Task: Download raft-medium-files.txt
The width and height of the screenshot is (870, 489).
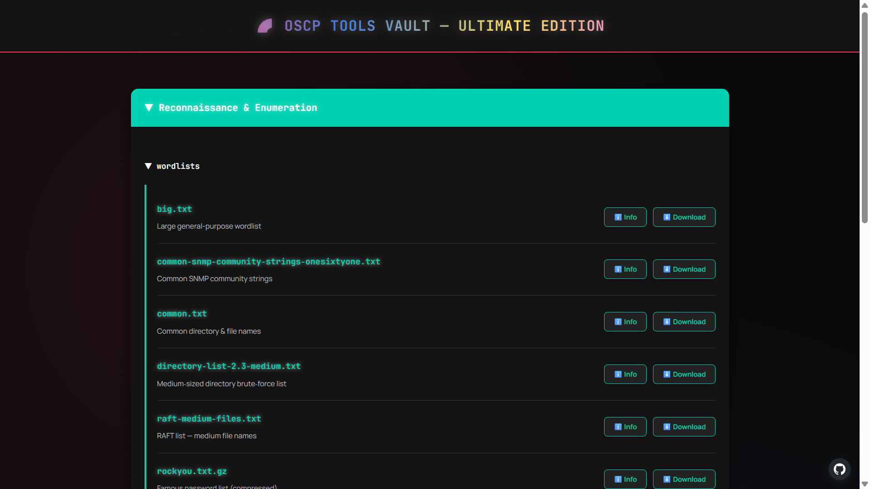Action: coord(684,427)
